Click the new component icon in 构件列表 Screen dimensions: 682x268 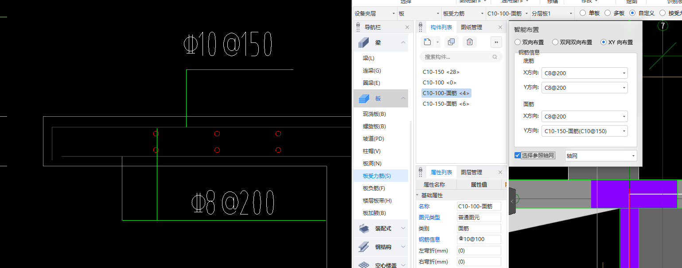point(427,42)
